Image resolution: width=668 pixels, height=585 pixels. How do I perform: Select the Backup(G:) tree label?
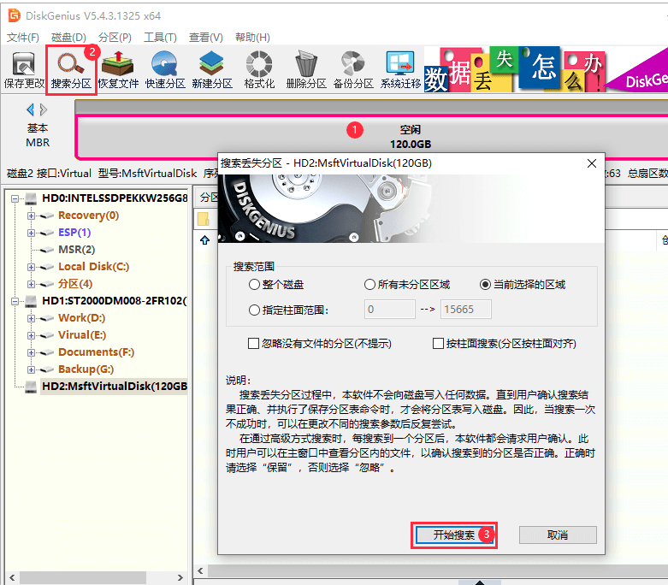pyautogui.click(x=86, y=369)
